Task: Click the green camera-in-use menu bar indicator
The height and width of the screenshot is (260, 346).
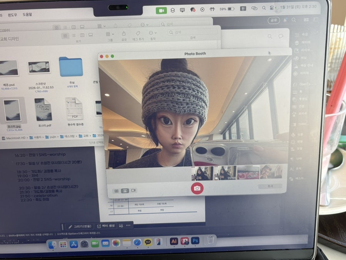Action: 161,10
